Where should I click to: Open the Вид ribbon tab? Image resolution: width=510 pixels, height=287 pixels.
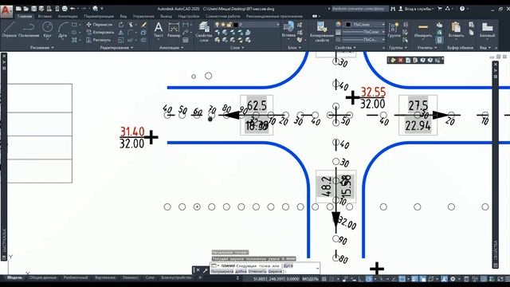(124, 16)
